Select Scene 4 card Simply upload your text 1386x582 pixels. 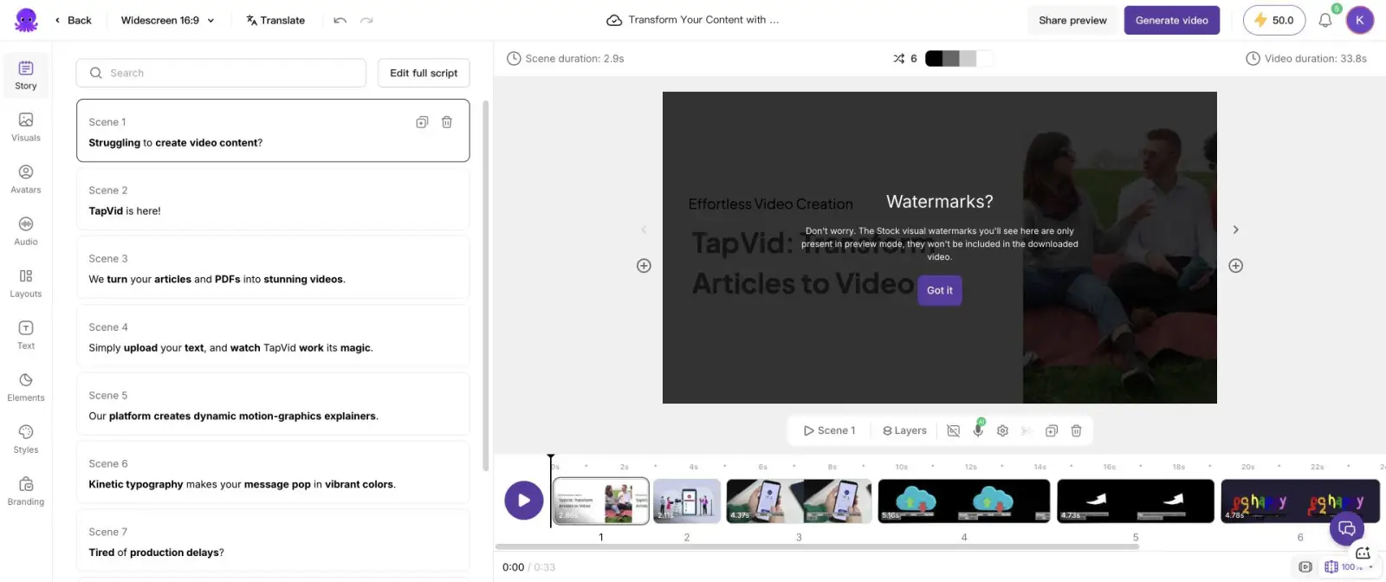coord(273,337)
